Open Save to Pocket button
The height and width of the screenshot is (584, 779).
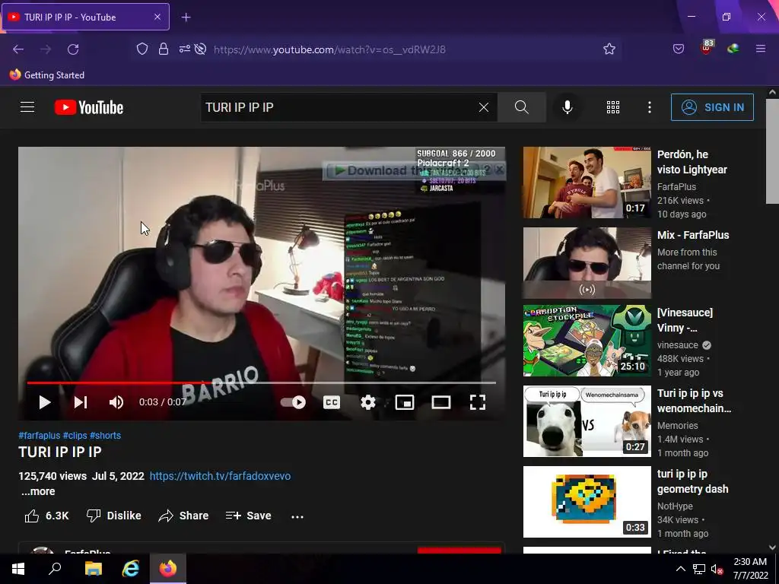click(x=679, y=49)
